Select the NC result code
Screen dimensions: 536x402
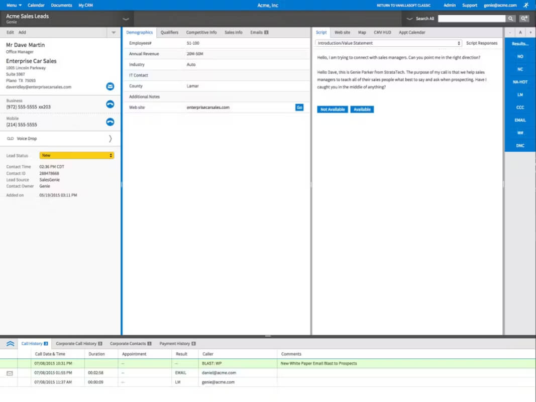[520, 69]
